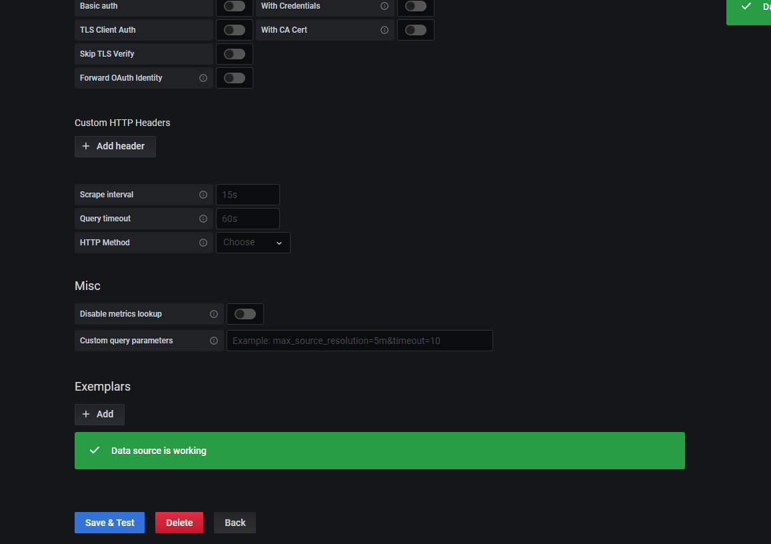Toggle TLS Client Auth on
This screenshot has width=771, height=544.
pyautogui.click(x=234, y=30)
